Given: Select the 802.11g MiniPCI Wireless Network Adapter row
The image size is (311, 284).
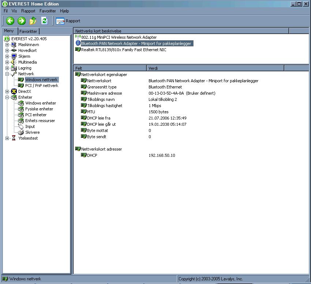Looking at the screenshot, I should 119,37.
